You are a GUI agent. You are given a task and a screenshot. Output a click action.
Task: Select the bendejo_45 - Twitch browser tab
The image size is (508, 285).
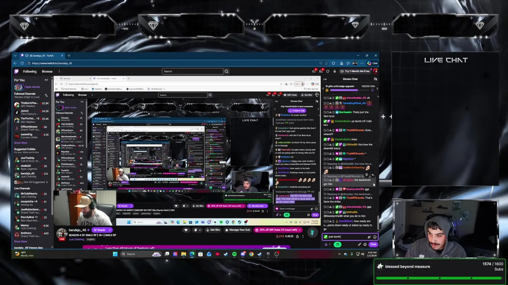[x=42, y=56]
